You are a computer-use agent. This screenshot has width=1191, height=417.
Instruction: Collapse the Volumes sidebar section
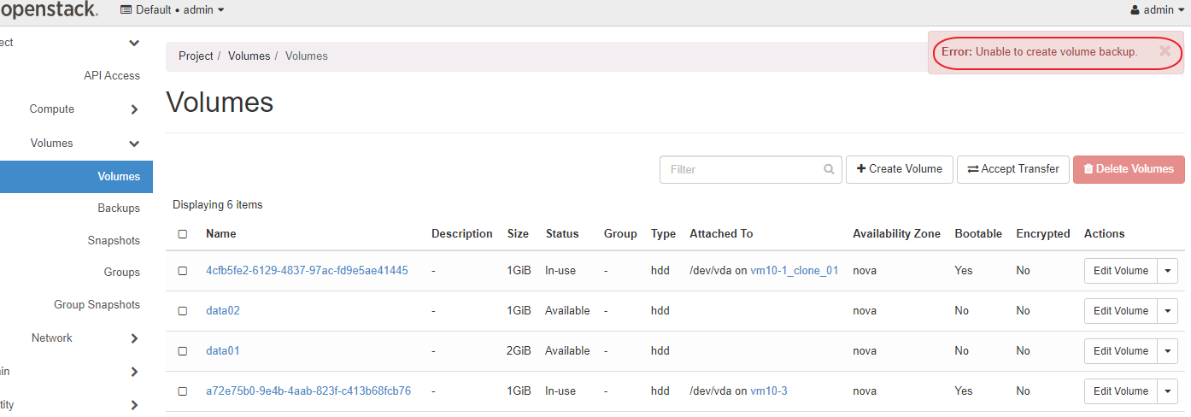point(134,144)
